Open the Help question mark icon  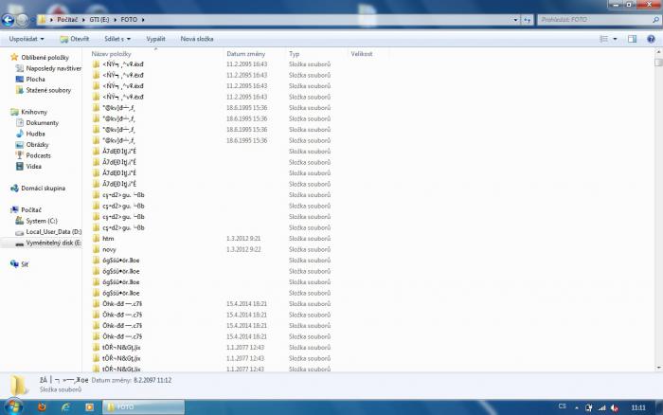pos(649,39)
